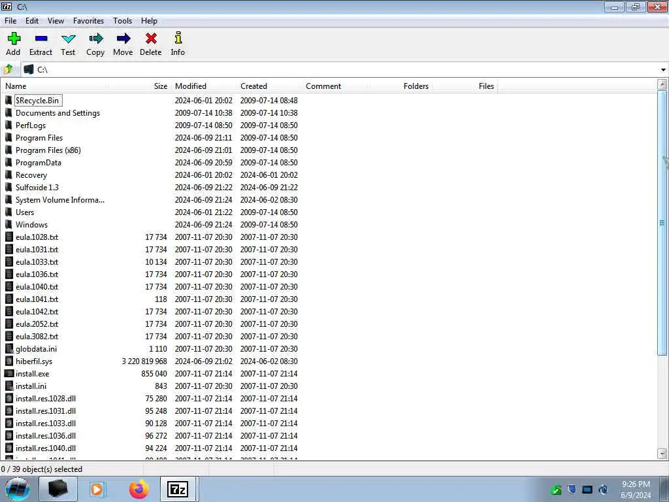Select the eula.1033.txt file name
Screen dimensions: 669x502
click(37, 261)
